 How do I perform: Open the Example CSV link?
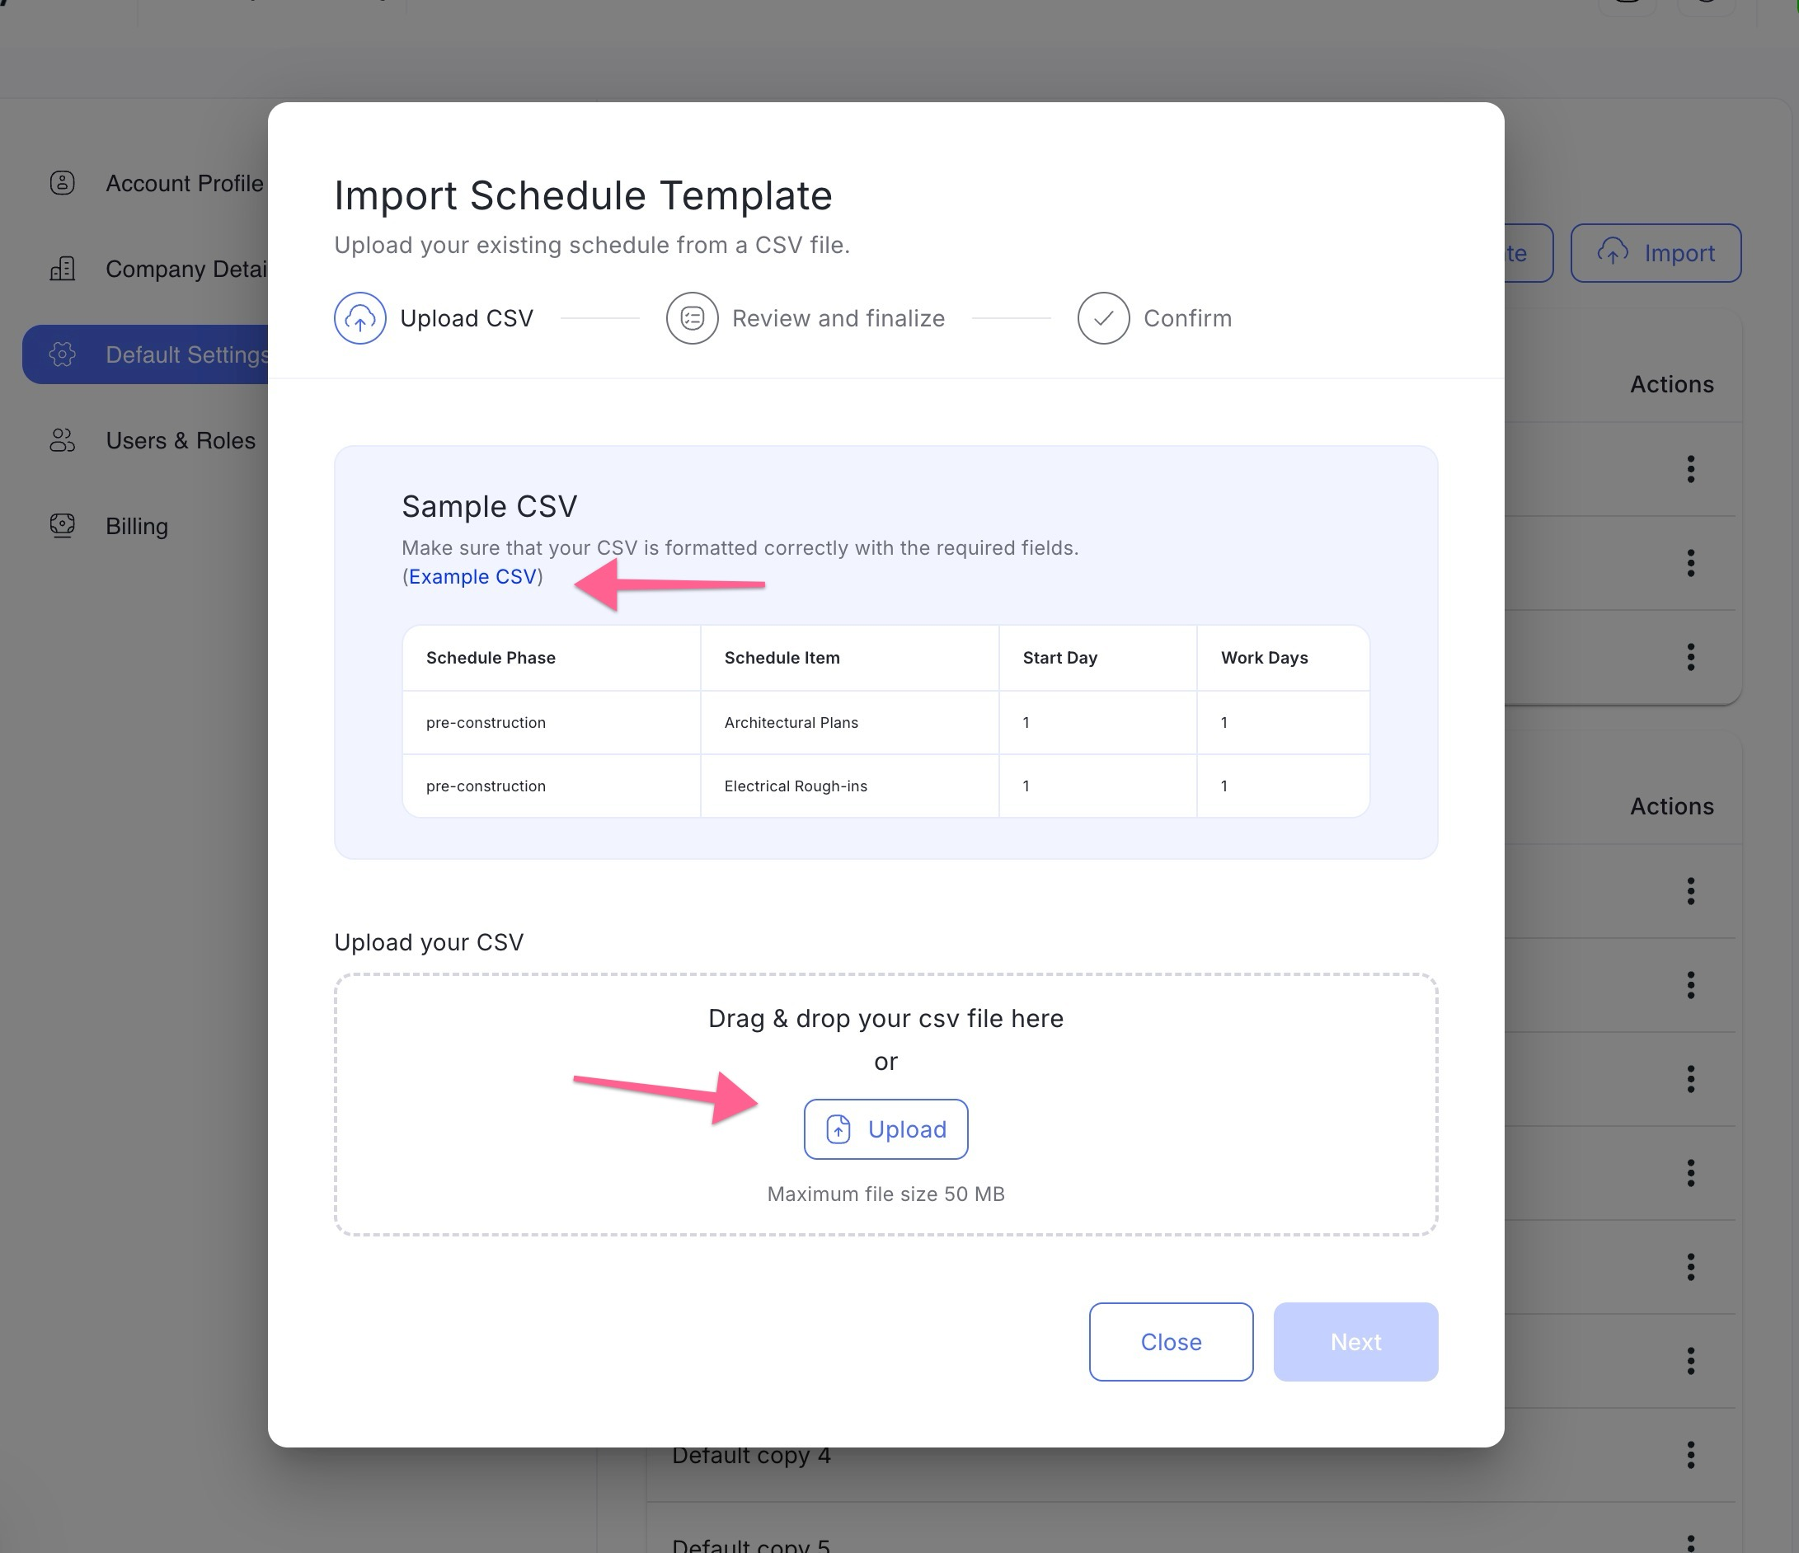(472, 577)
